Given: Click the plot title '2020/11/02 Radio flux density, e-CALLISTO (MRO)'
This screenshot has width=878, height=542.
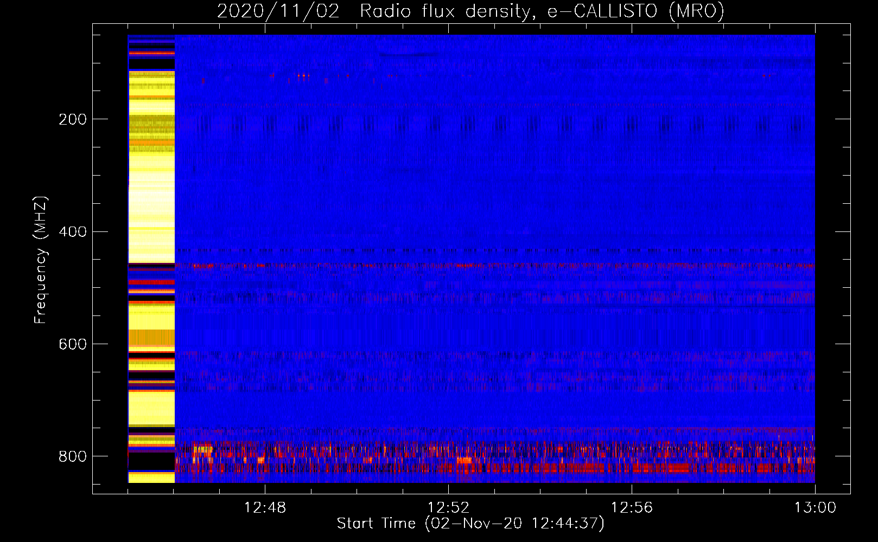Looking at the screenshot, I should (470, 11).
